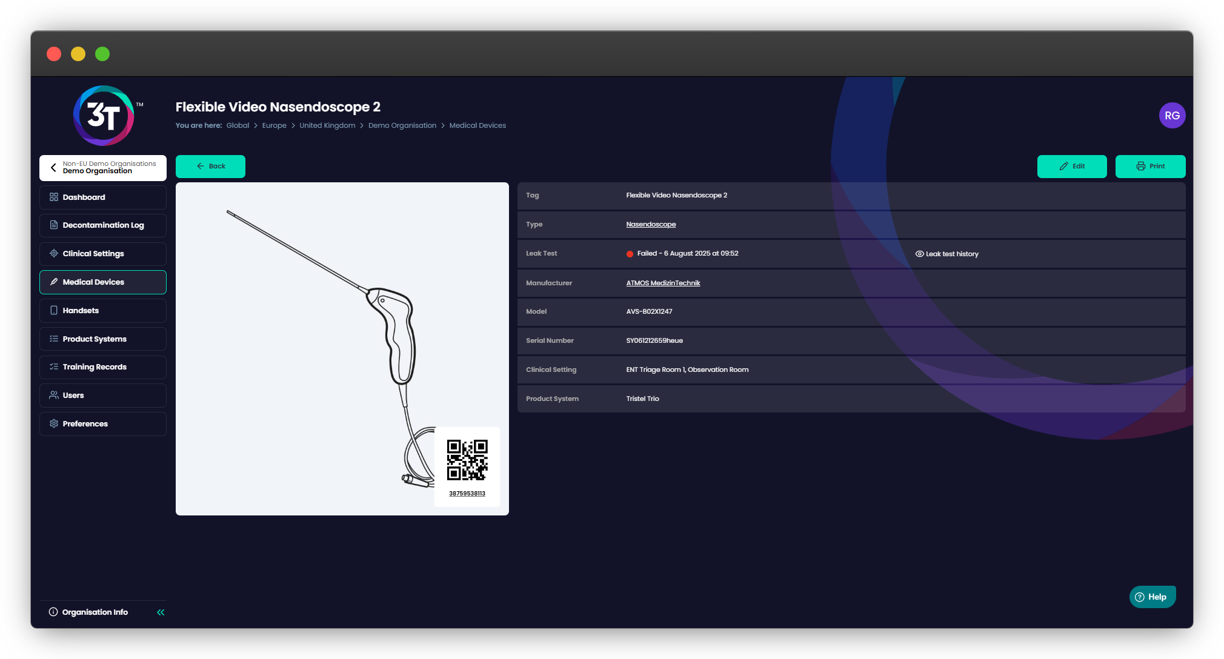
Task: Click the Edit button
Action: click(1072, 167)
